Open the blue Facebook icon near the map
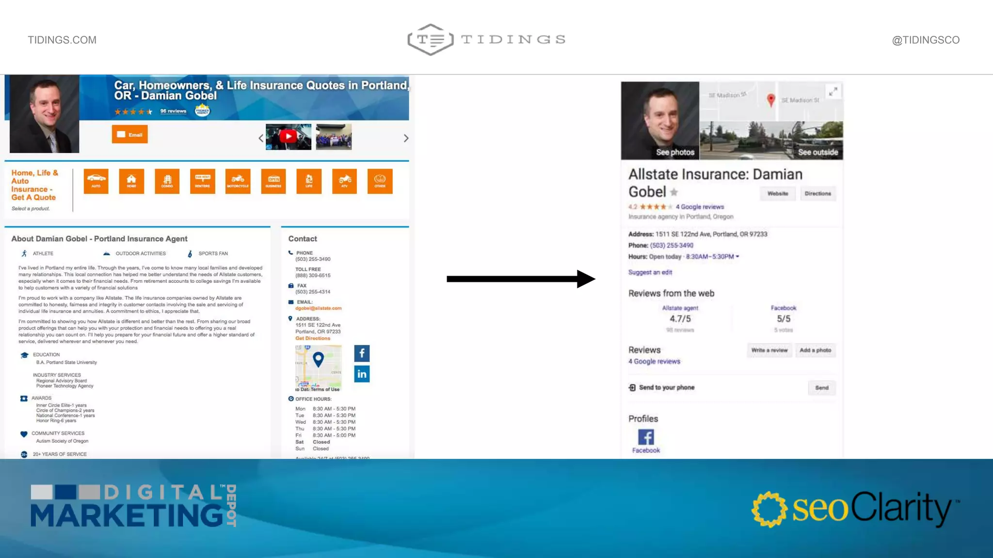 click(x=362, y=353)
